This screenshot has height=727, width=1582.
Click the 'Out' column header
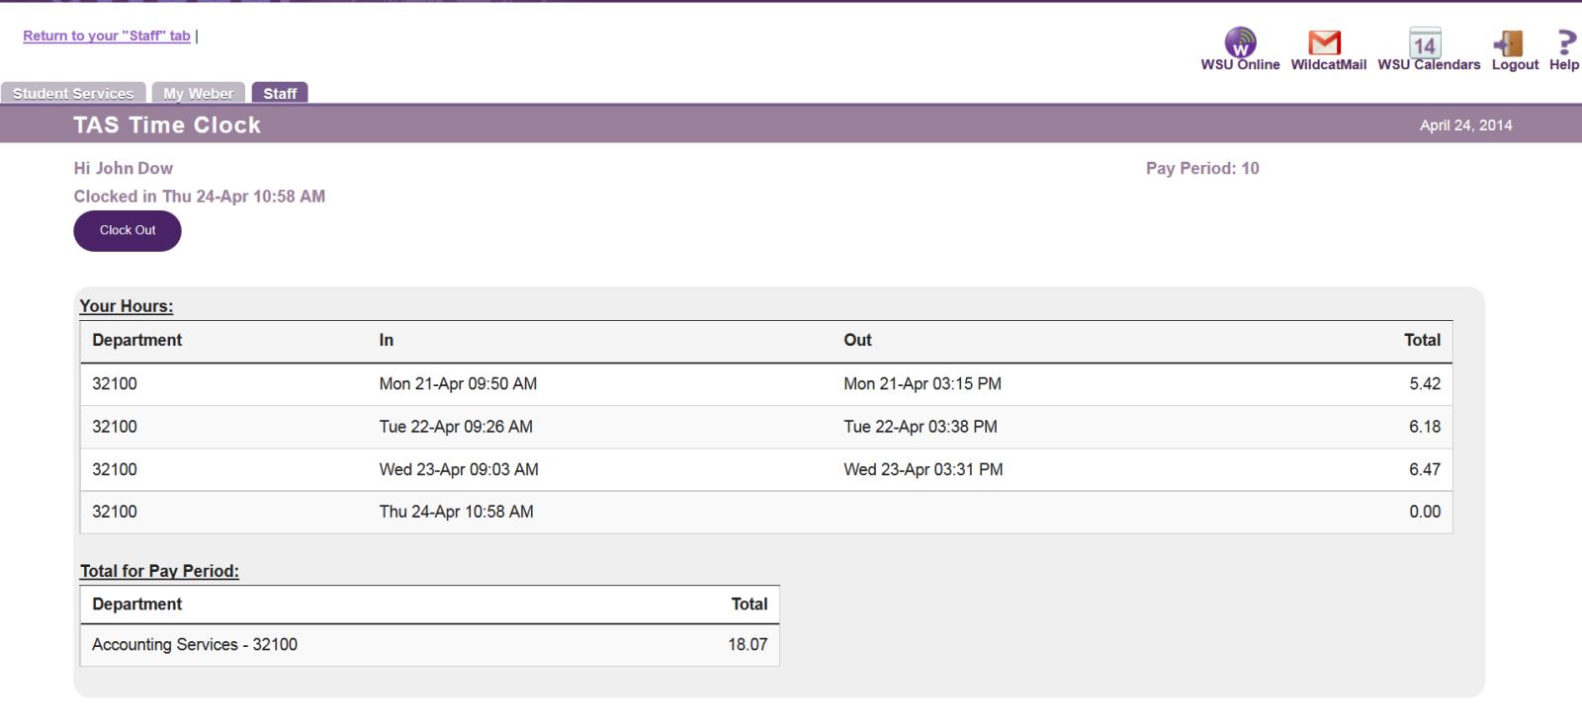click(x=857, y=340)
